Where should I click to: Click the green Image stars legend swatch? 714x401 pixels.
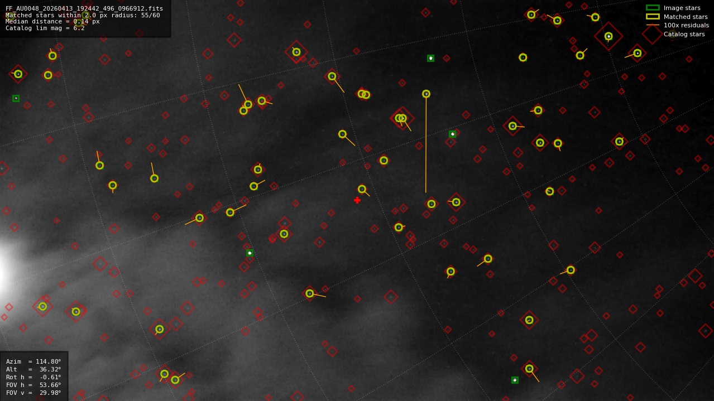[653, 8]
